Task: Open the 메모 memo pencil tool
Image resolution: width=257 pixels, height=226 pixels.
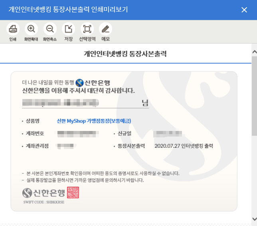Action: point(105,29)
